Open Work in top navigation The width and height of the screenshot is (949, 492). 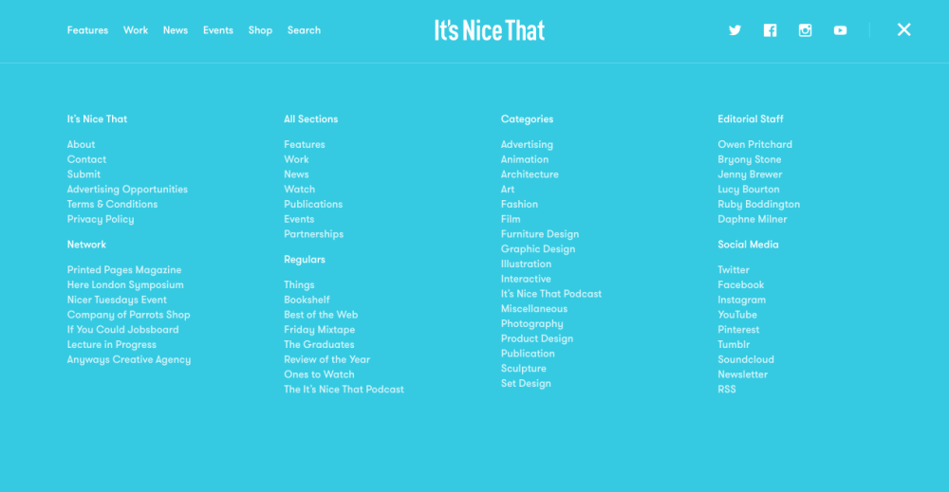[136, 30]
